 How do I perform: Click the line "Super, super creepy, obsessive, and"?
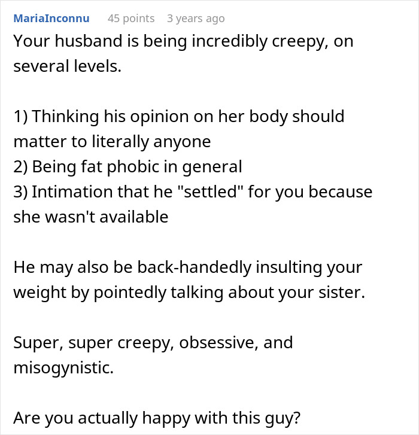tap(153, 343)
